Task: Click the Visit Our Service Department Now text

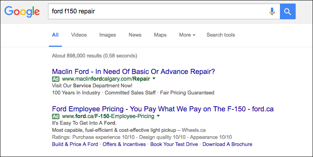Action: tap(92, 86)
